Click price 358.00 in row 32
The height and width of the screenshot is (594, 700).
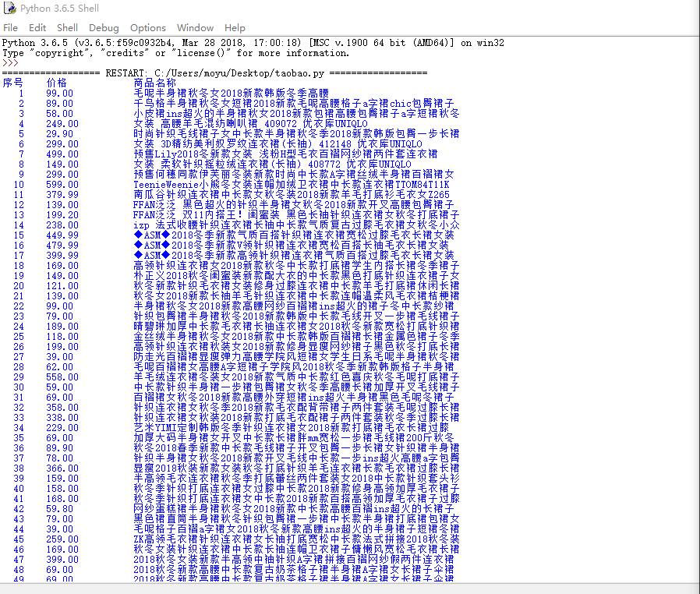[x=62, y=408]
